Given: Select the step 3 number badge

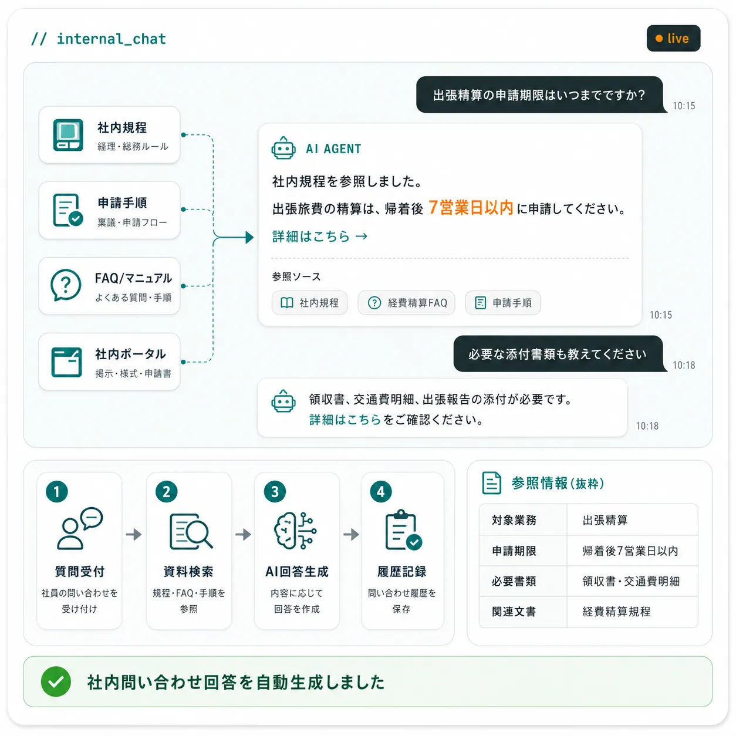Looking at the screenshot, I should click(275, 491).
